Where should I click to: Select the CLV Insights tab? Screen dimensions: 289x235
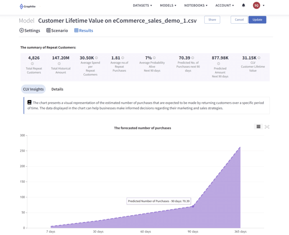[x=33, y=89]
